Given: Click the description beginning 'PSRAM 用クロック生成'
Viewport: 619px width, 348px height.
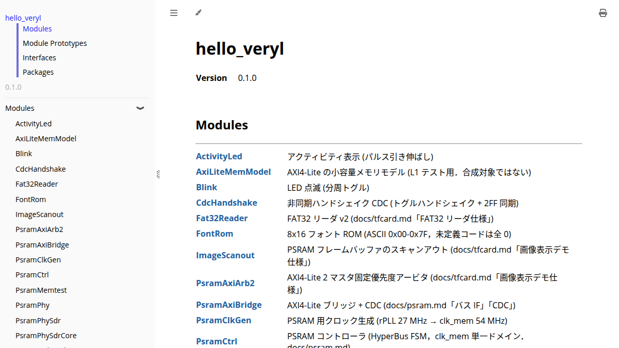Looking at the screenshot, I should point(397,320).
